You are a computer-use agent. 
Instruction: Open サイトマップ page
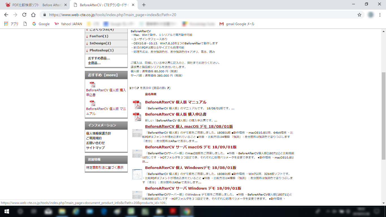[96, 148]
